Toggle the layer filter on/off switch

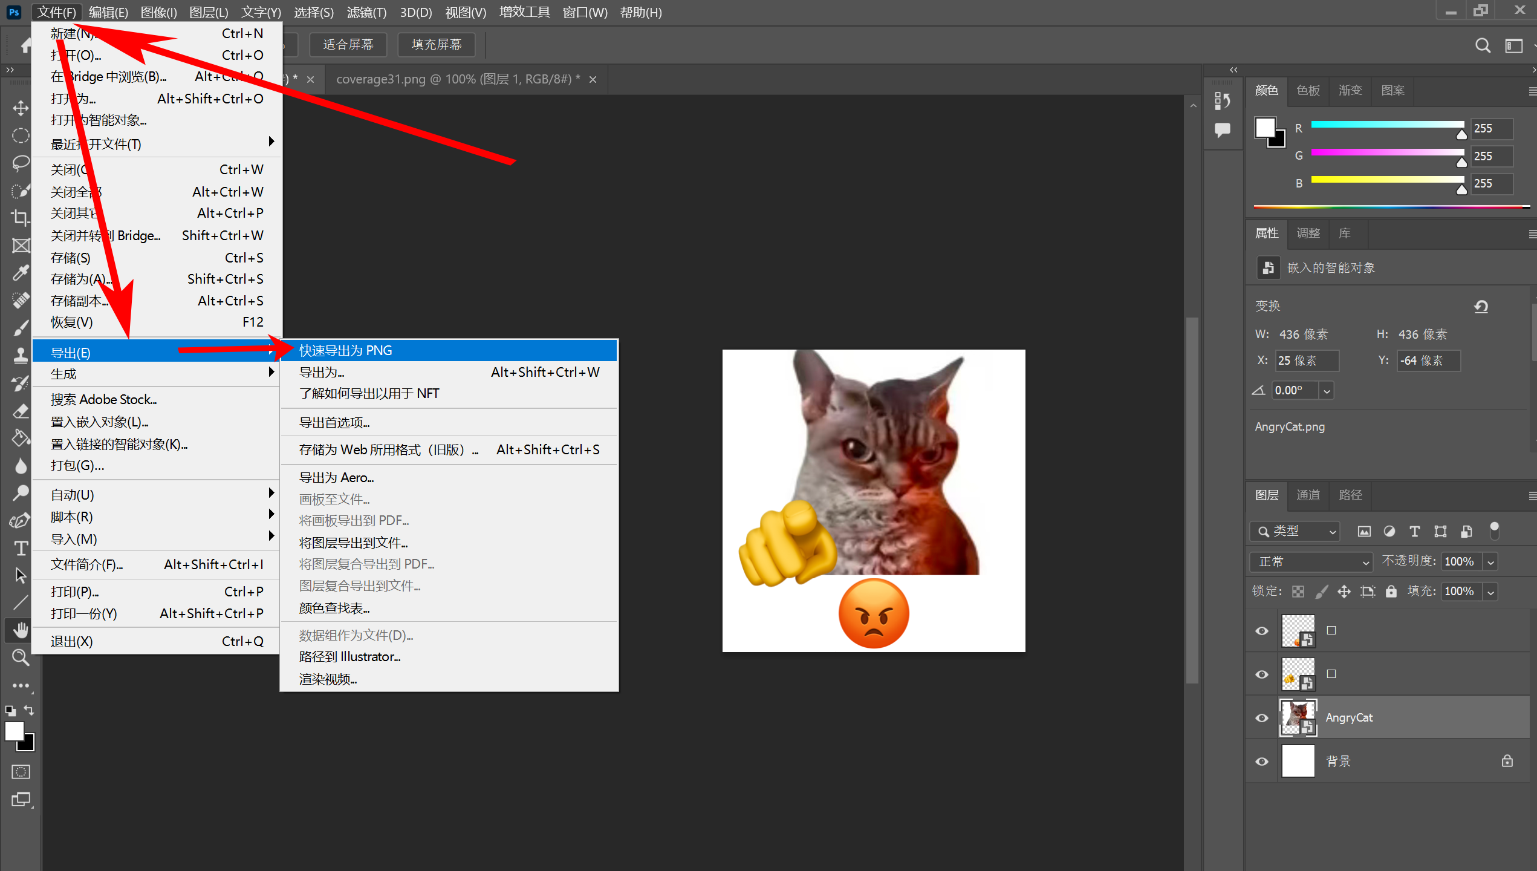1494,530
